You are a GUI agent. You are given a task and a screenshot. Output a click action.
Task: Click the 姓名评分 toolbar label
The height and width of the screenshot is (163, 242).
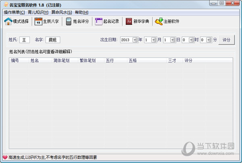click(81, 21)
